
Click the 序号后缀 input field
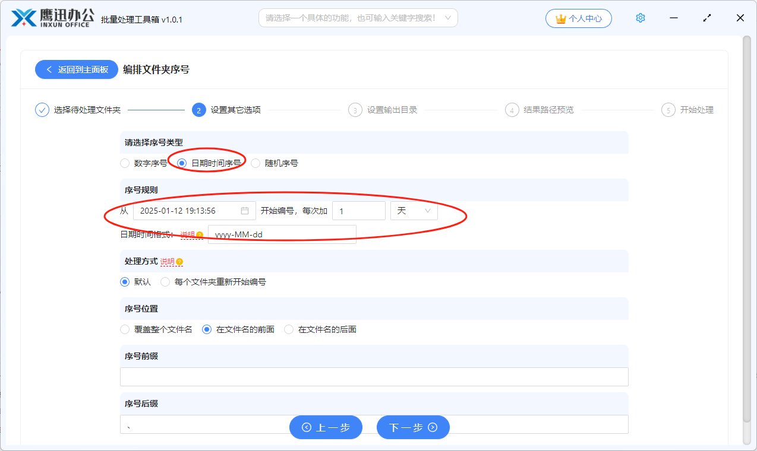click(x=374, y=424)
